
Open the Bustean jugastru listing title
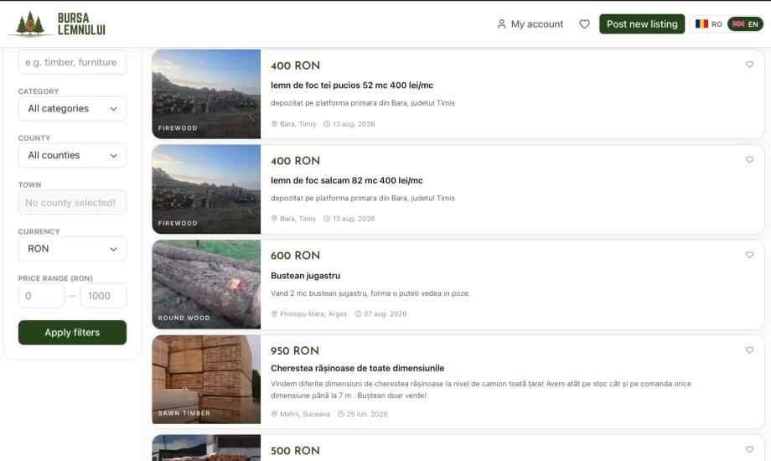pyautogui.click(x=305, y=276)
